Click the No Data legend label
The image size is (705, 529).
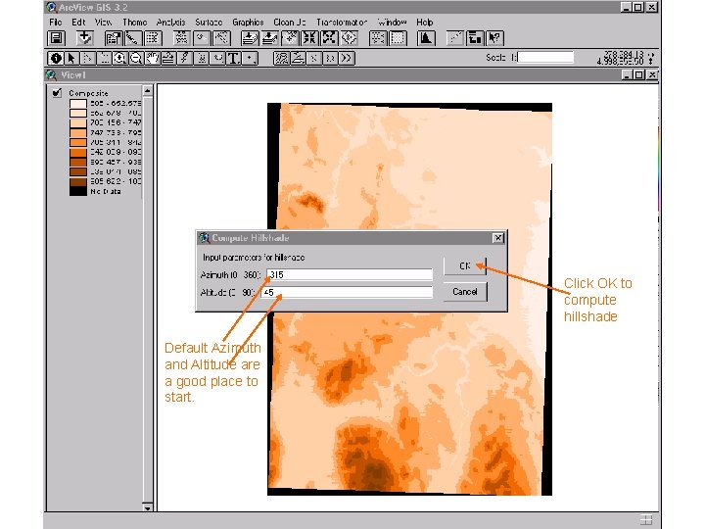tap(106, 192)
